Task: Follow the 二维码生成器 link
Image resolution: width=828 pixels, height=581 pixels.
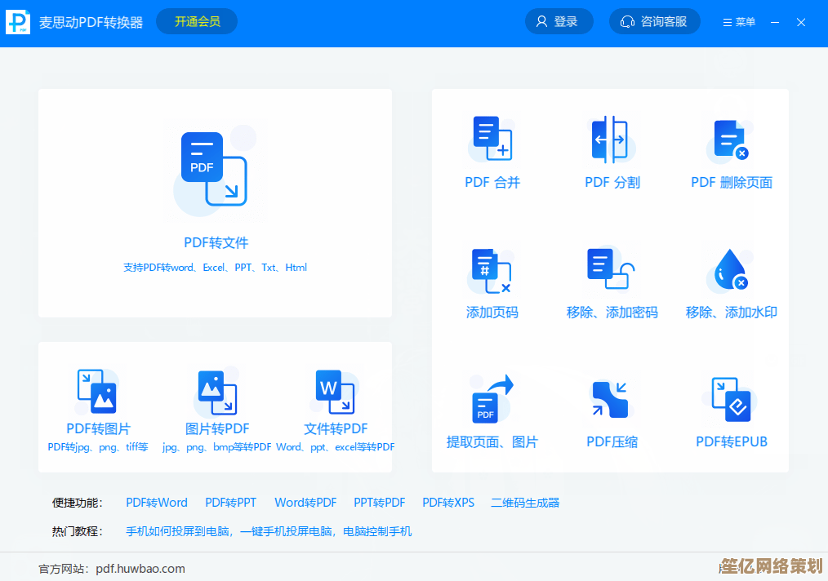Action: pyautogui.click(x=525, y=503)
